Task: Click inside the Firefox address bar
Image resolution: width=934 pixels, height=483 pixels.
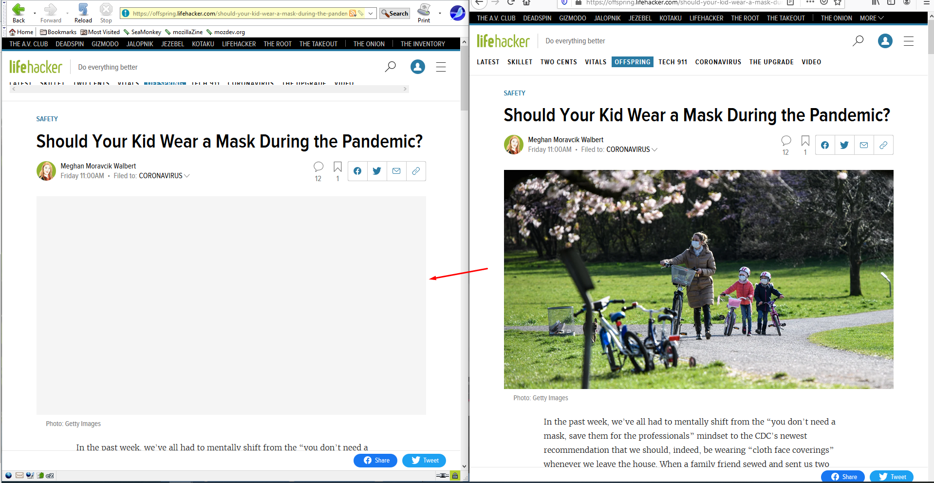Action: 682,2
